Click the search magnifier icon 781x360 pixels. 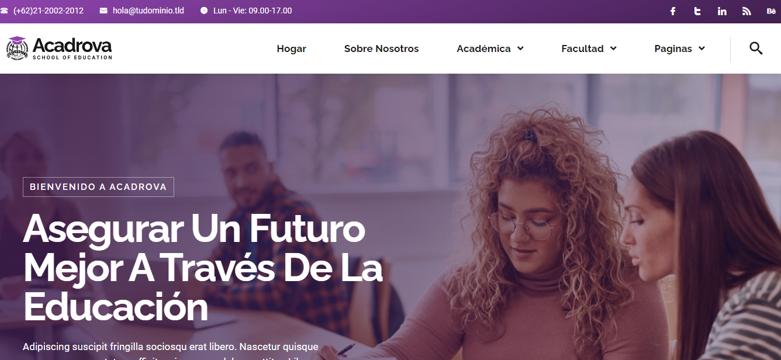(756, 49)
